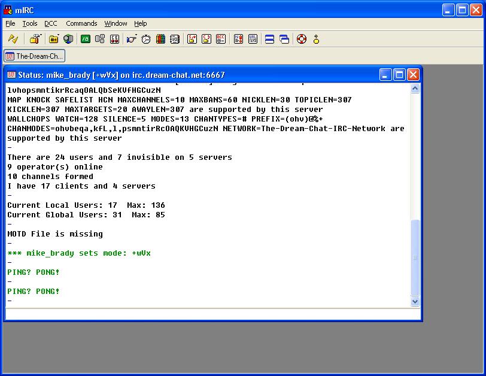Open the DCC Options icon
The height and width of the screenshot is (376, 486).
click(x=221, y=39)
